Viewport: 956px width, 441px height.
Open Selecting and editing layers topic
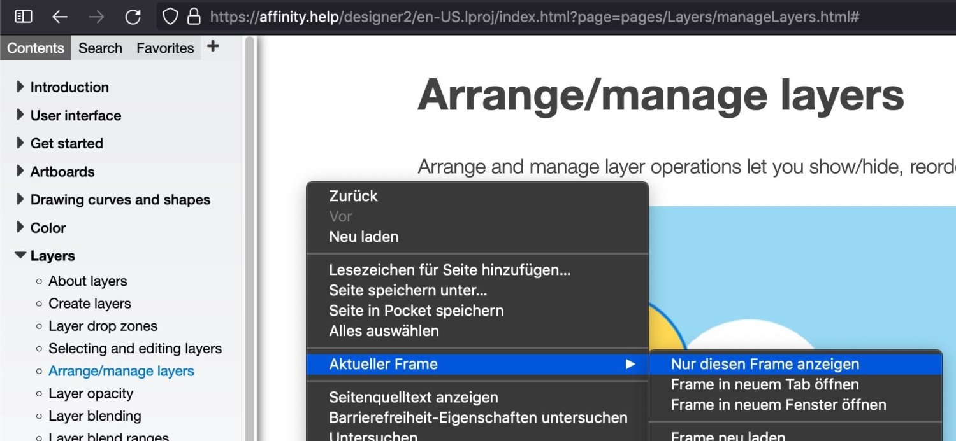point(135,349)
